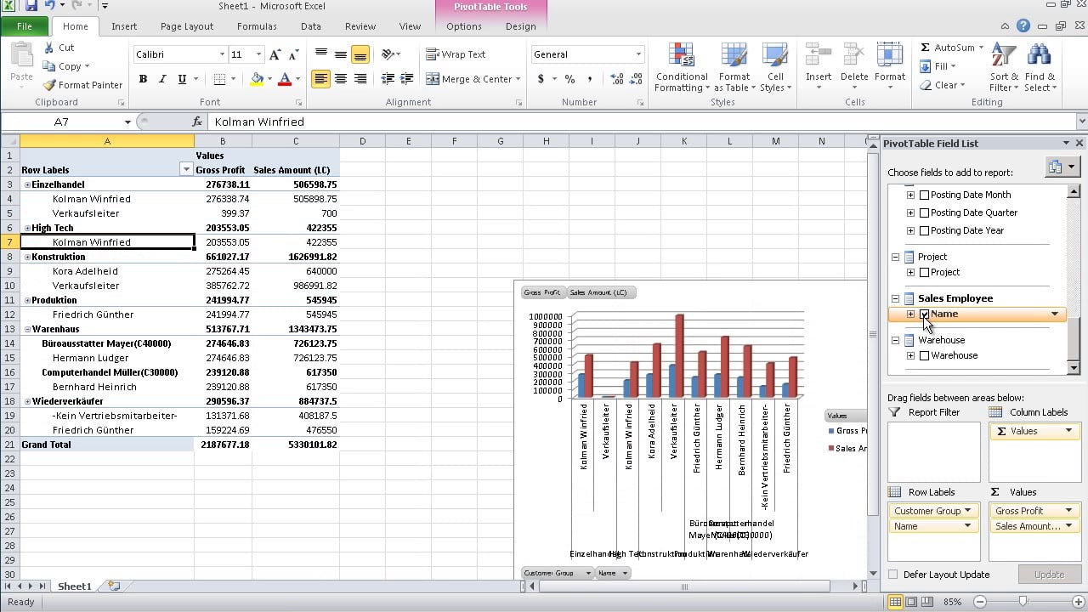Open the font name dropdown

coord(222,54)
